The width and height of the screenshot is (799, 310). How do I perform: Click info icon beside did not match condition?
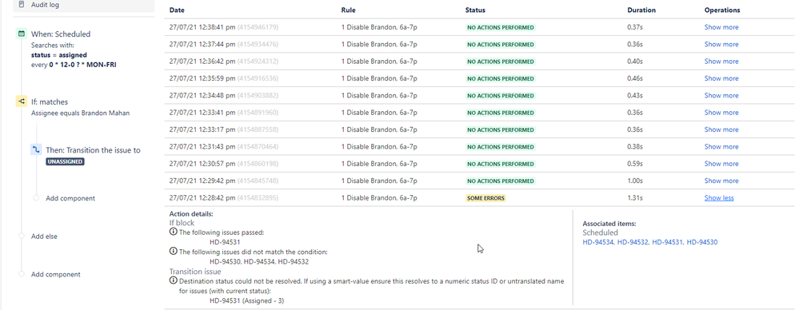pyautogui.click(x=173, y=252)
